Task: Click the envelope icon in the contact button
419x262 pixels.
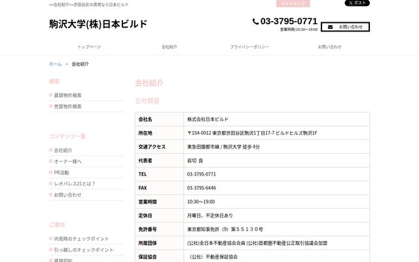Action: (330, 27)
